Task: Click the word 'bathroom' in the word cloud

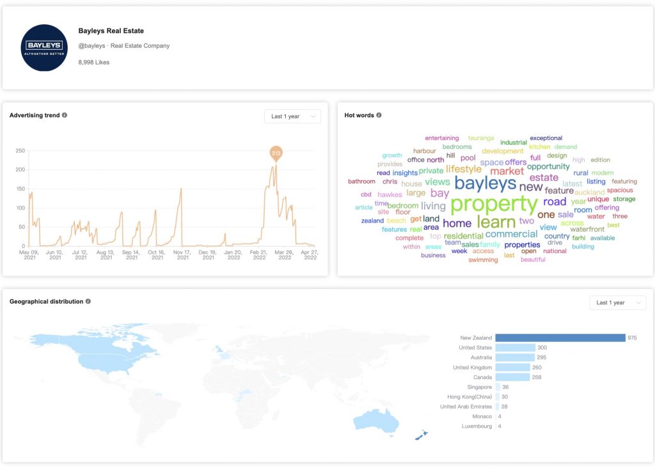Action: [x=361, y=181]
